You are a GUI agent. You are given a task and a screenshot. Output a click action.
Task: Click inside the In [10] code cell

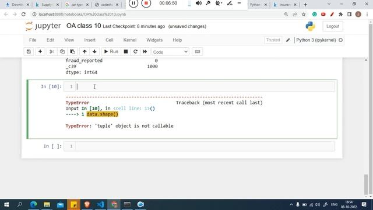(205, 87)
